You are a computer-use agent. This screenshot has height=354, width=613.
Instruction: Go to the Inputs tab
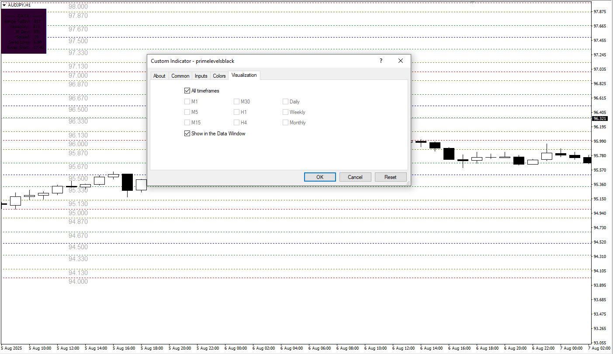click(201, 76)
